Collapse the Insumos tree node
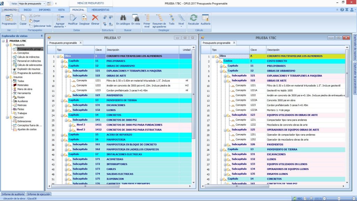The height and width of the screenshot is (201, 357). click(x=7, y=77)
